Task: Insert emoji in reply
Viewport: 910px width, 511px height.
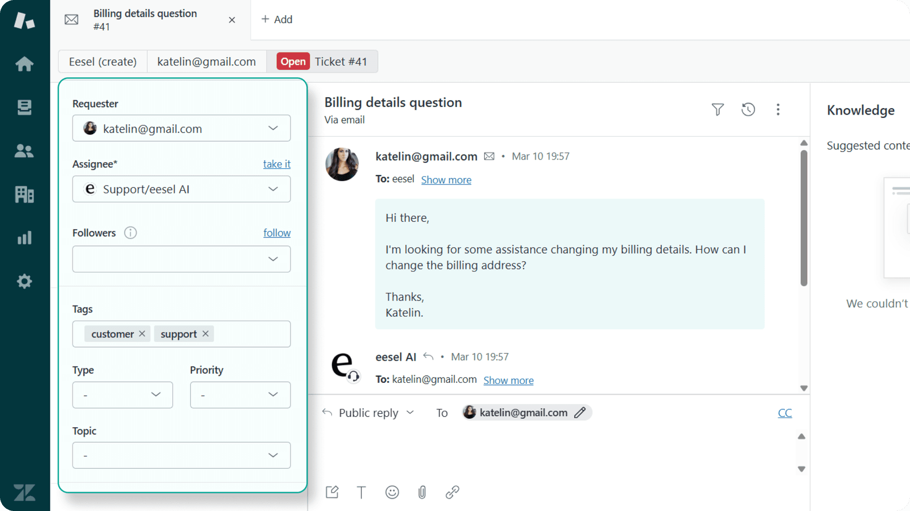Action: point(392,492)
